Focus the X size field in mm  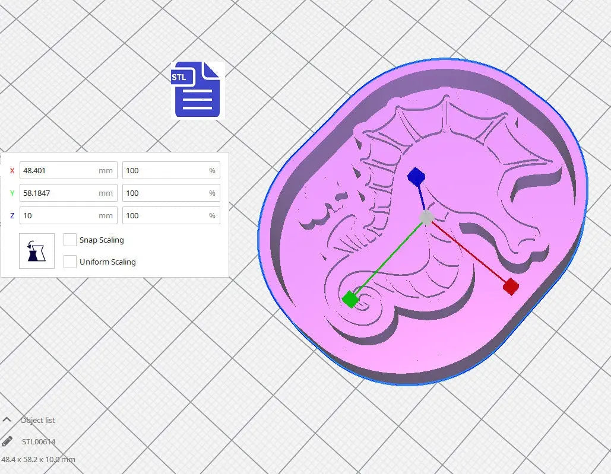(x=59, y=170)
